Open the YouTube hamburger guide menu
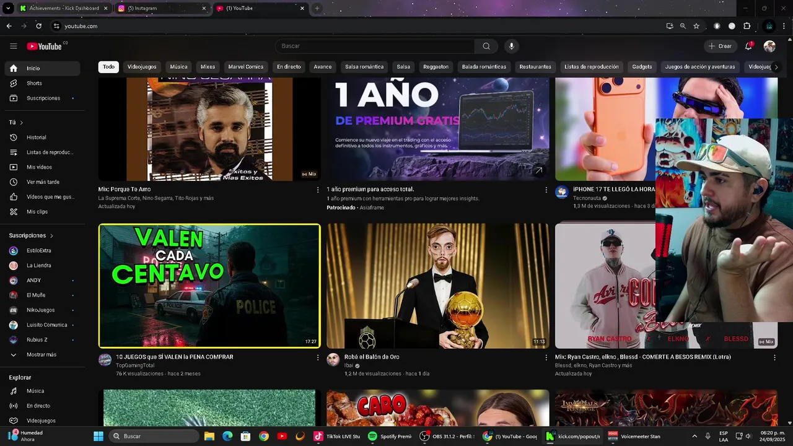Viewport: 793px width, 446px height. [14, 46]
